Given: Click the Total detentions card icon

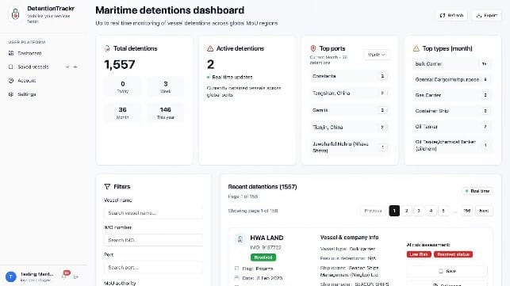Looking at the screenshot, I should tap(107, 48).
